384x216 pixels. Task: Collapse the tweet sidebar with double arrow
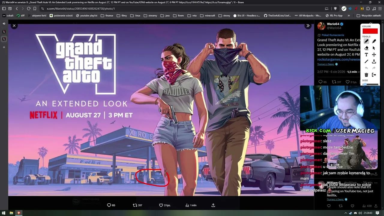[308, 26]
